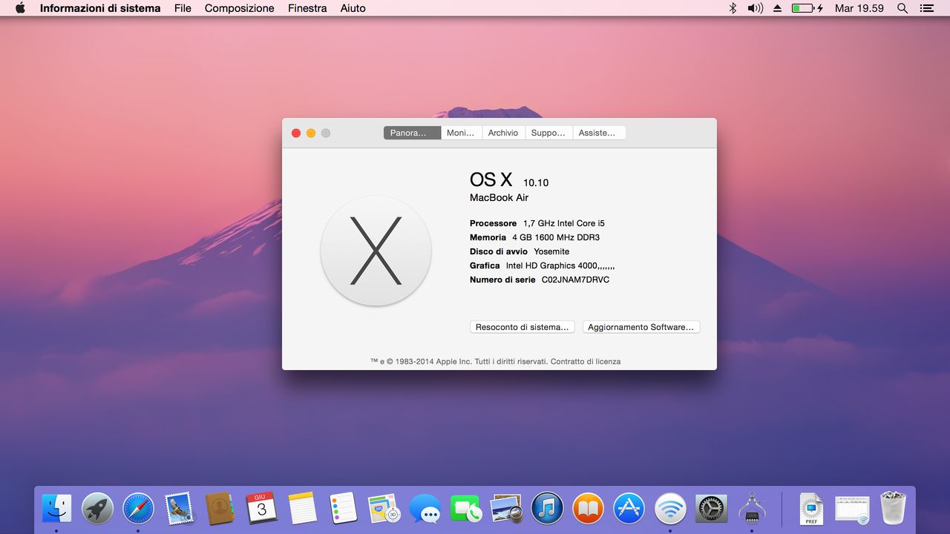The height and width of the screenshot is (534, 950).
Task: Click the 1,7 GHz Intel Core i5 text
Action: (x=564, y=223)
